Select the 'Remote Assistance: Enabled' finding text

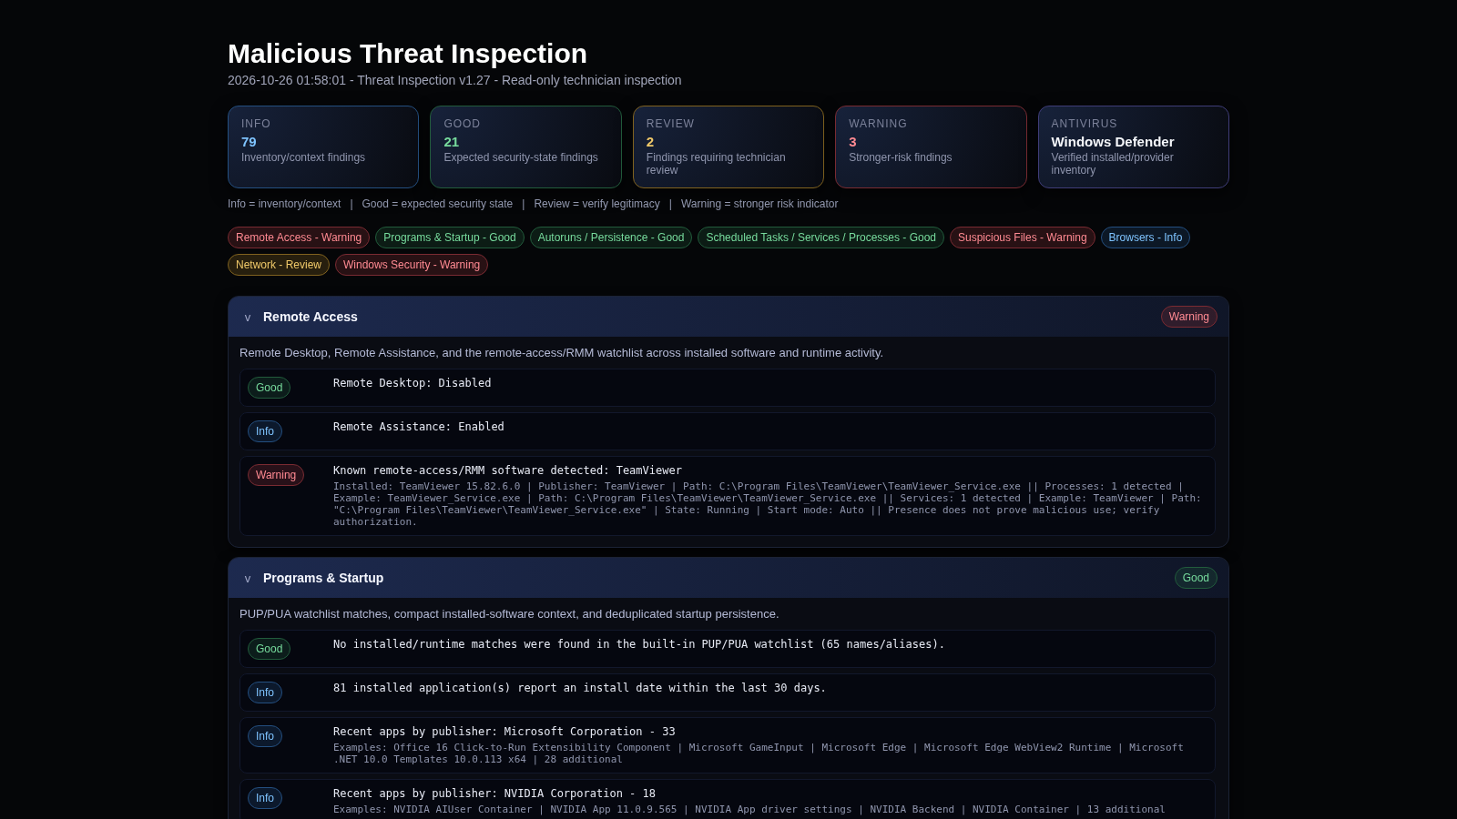coord(419,427)
